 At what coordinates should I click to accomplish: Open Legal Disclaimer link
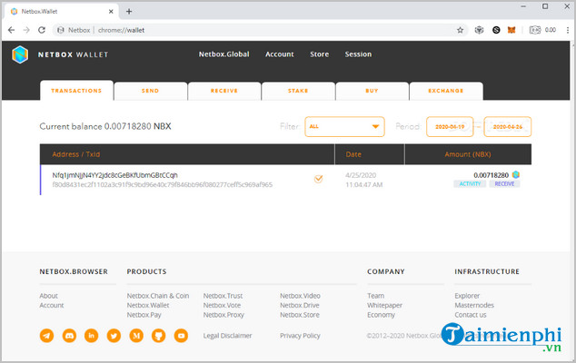click(x=227, y=336)
